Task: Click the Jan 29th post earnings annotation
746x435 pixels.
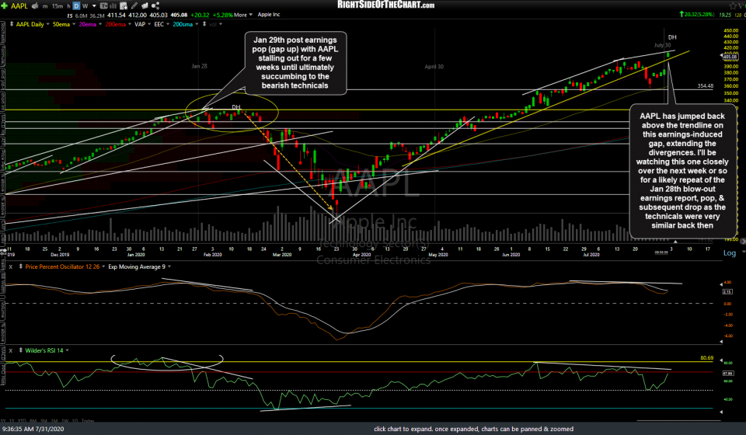Action: 295,63
